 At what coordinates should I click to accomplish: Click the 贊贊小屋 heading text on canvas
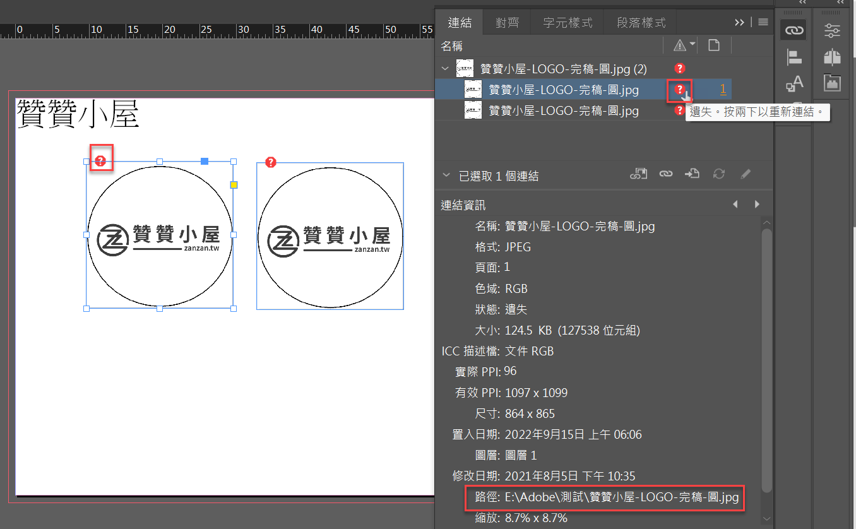pyautogui.click(x=78, y=115)
